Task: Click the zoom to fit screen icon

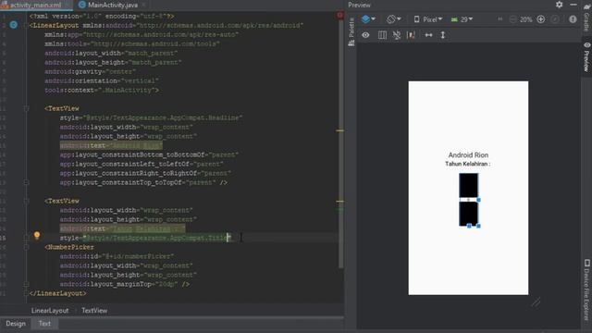Action: [x=555, y=19]
